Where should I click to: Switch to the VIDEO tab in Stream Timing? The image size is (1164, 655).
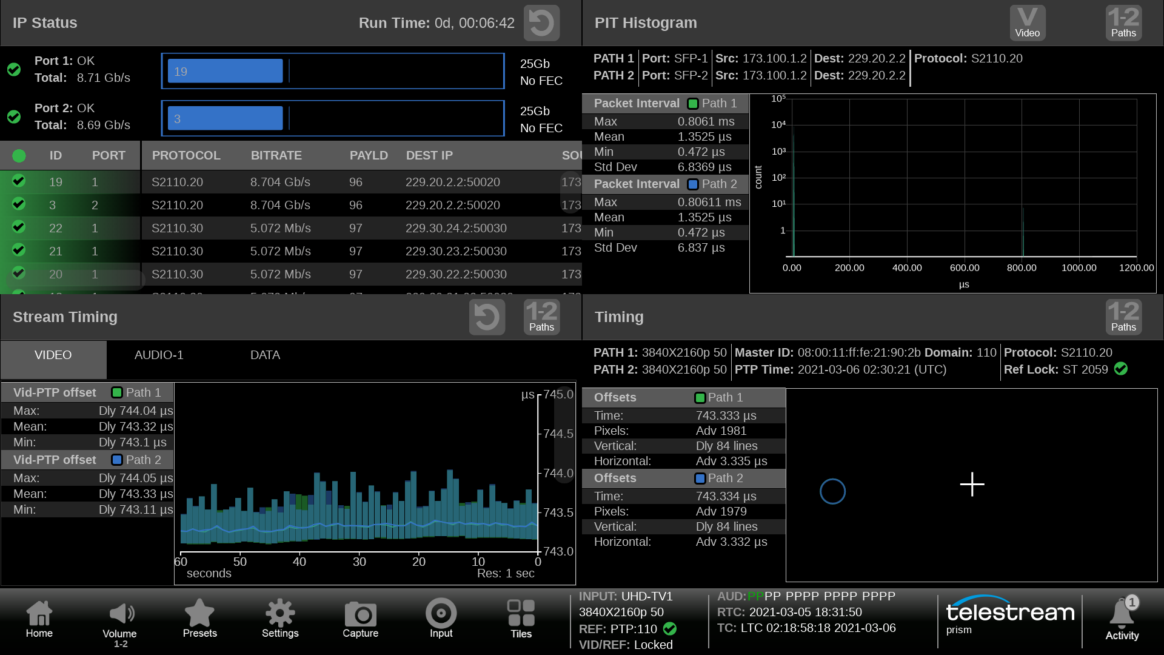(x=53, y=359)
